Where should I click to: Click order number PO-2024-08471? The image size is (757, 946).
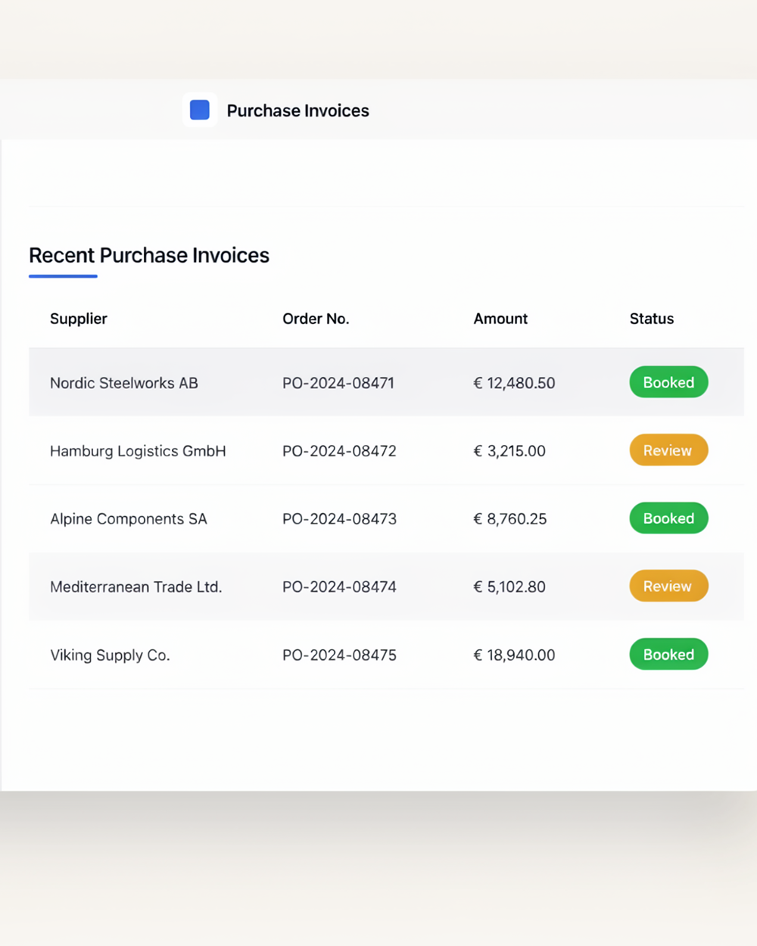coord(338,383)
